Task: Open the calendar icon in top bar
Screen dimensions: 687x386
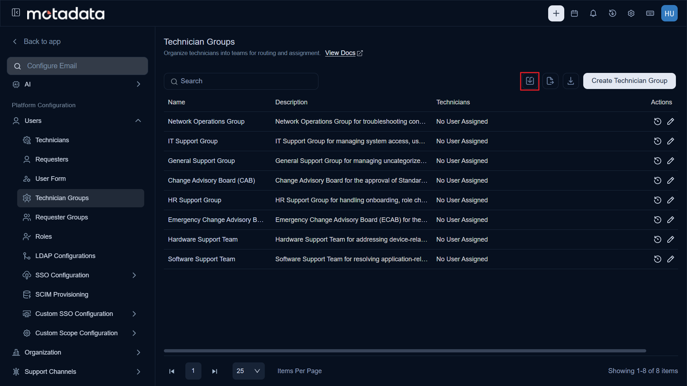Action: click(574, 14)
